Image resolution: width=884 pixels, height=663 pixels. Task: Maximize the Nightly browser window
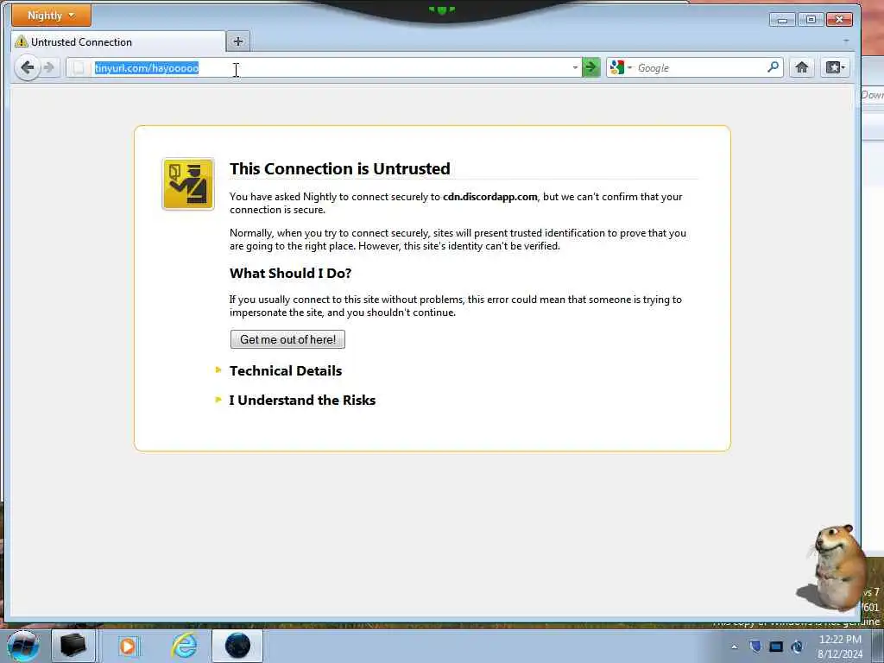click(811, 20)
